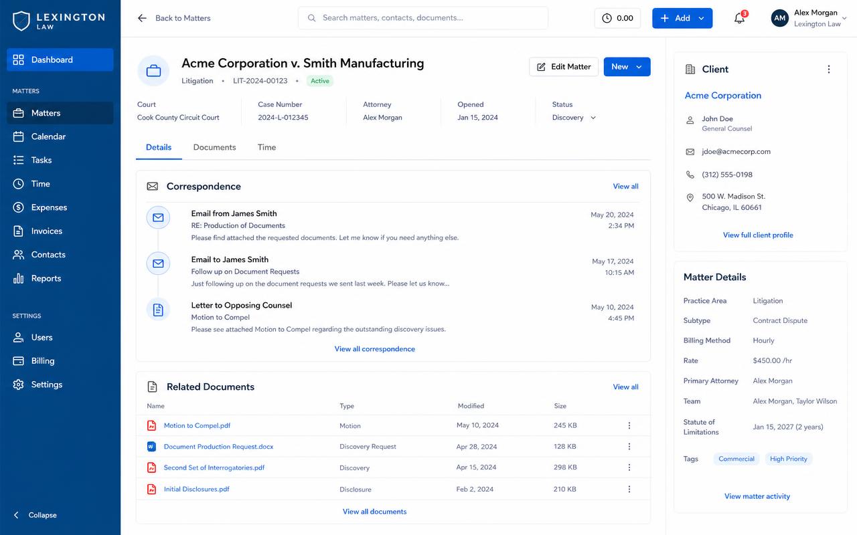857x535 pixels.
Task: Click the back arrow icon beside Back to Matters
Action: [x=142, y=18]
